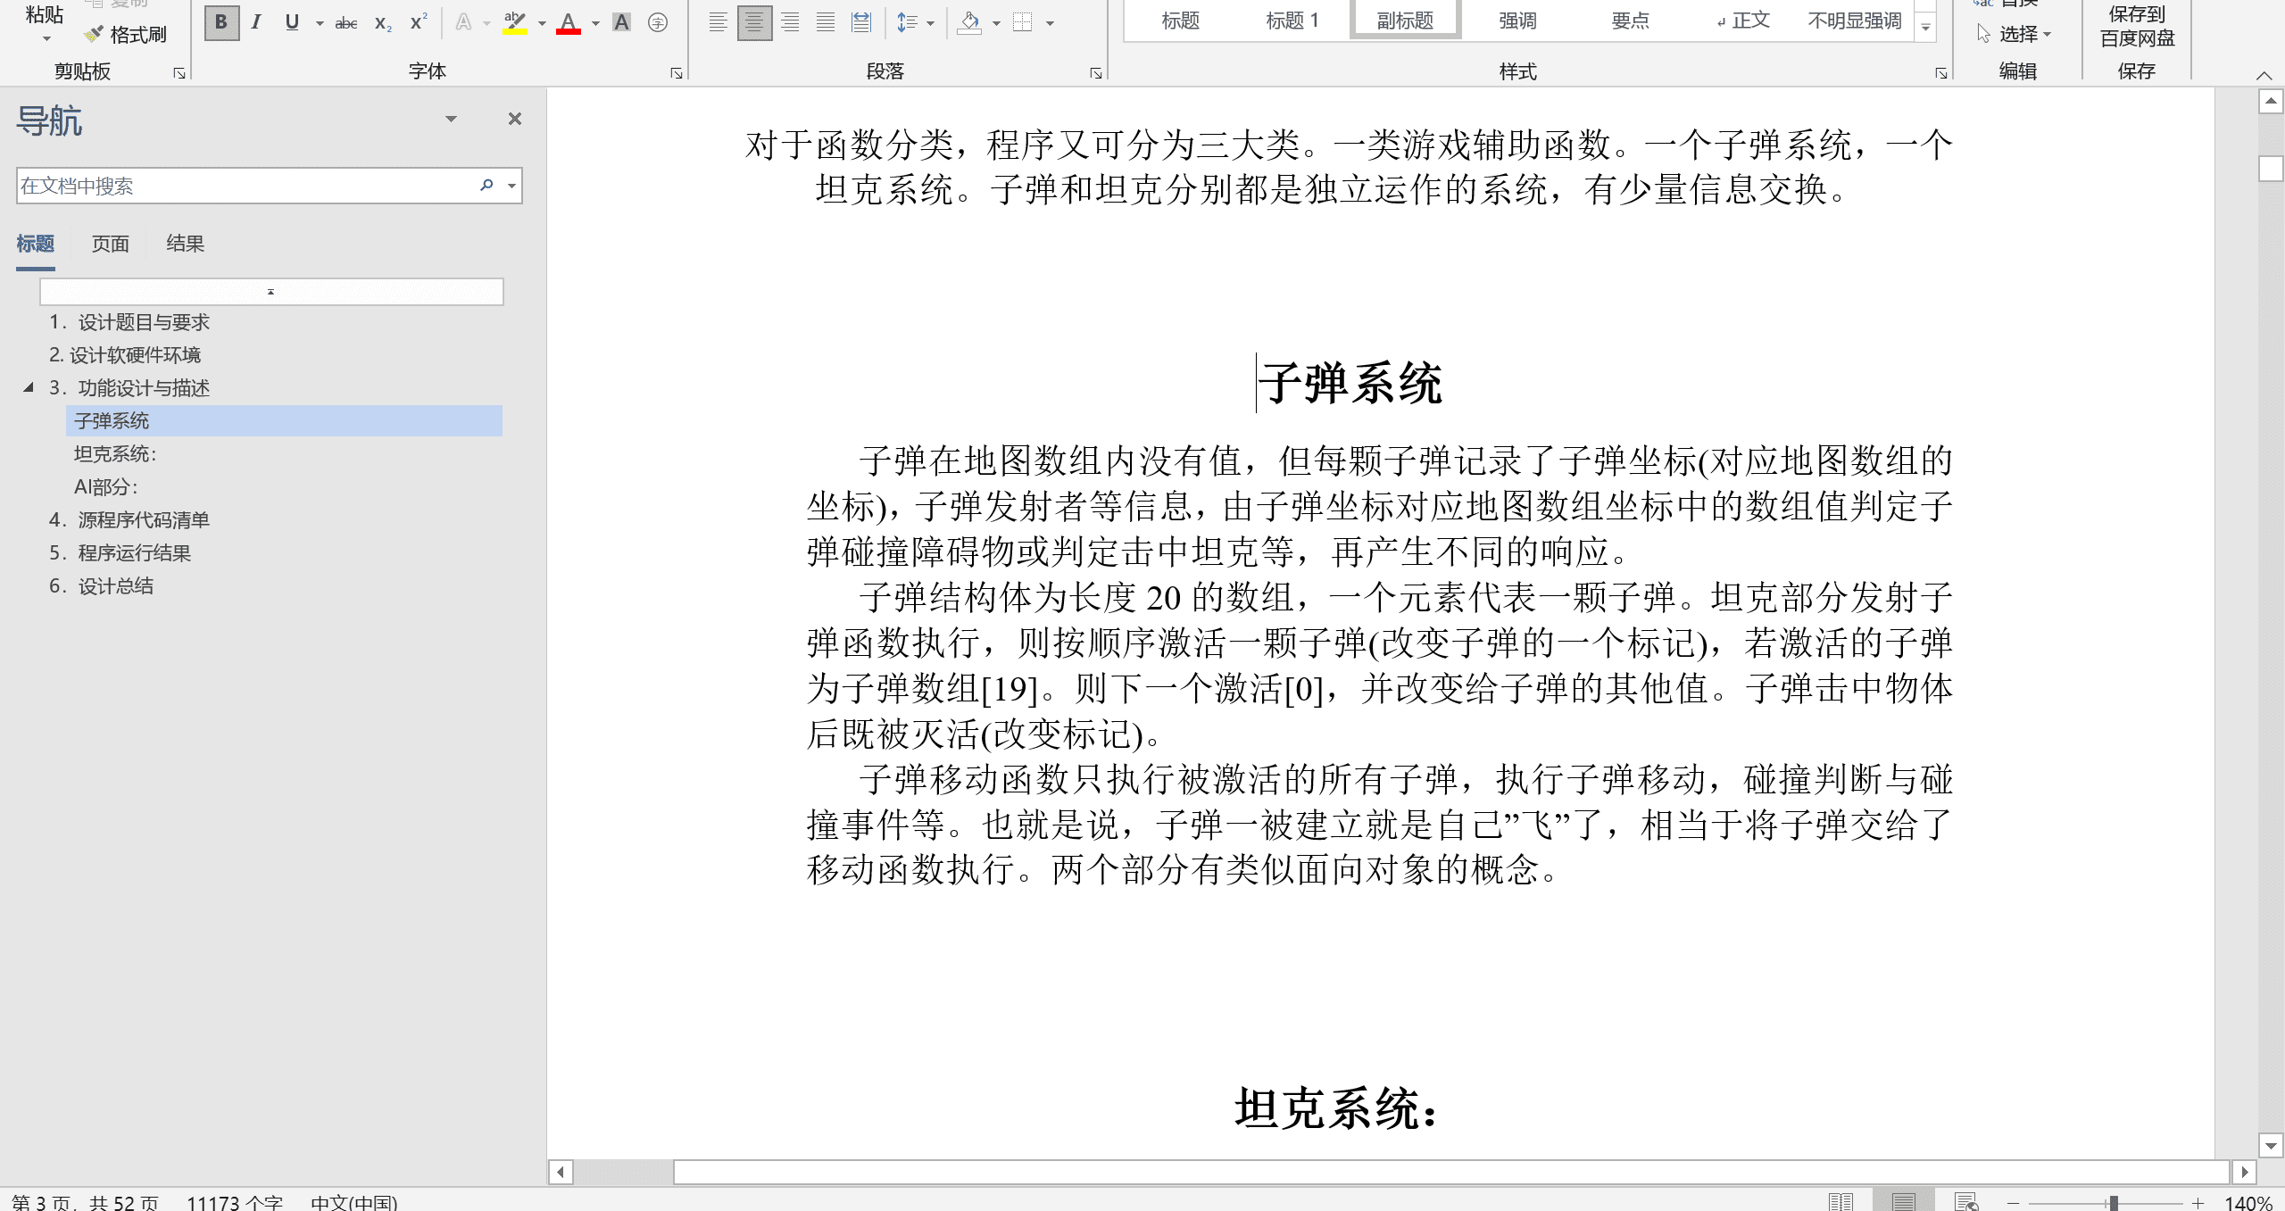
Task: Switch to the 标题 navigation tab
Action: point(35,244)
